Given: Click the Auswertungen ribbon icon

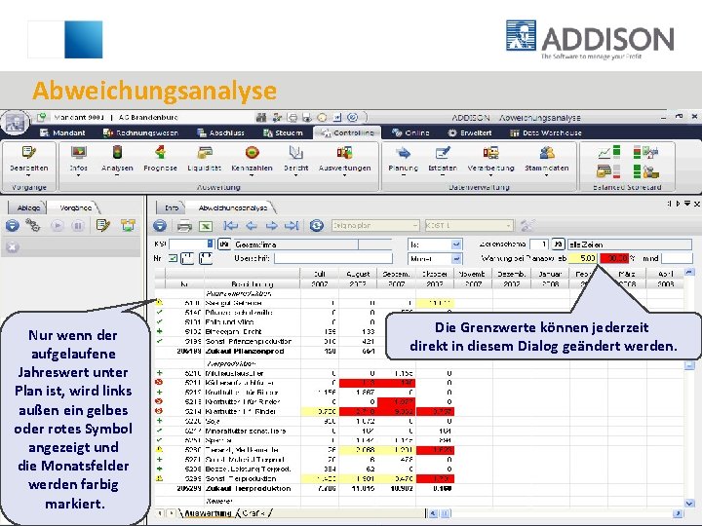Looking at the screenshot, I should [x=345, y=153].
